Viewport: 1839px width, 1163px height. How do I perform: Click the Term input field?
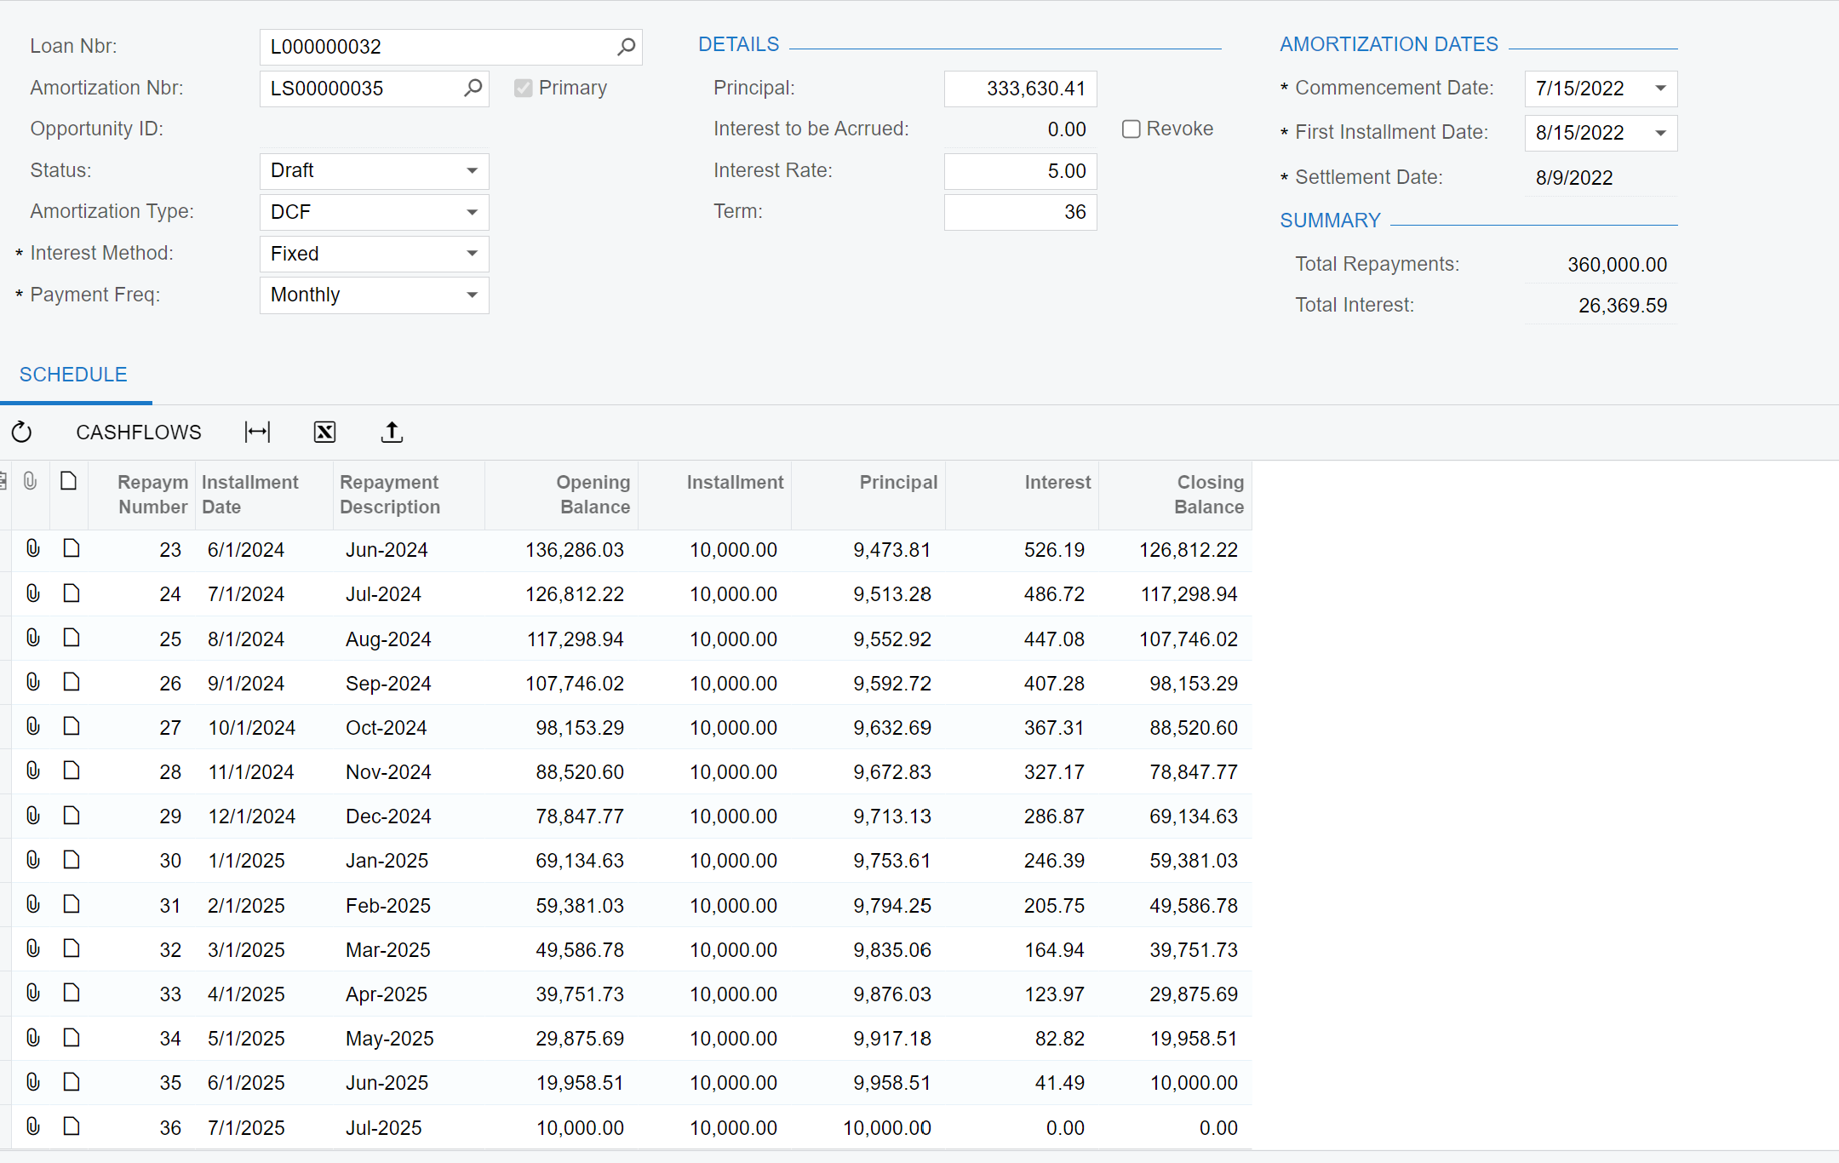click(1020, 212)
